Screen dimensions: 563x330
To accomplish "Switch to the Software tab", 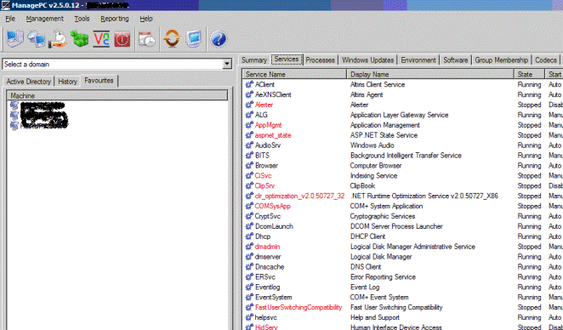I will coord(455,60).
